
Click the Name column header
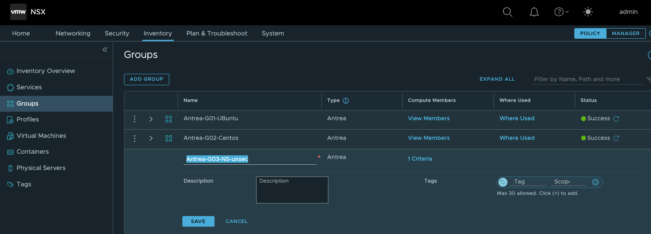190,100
